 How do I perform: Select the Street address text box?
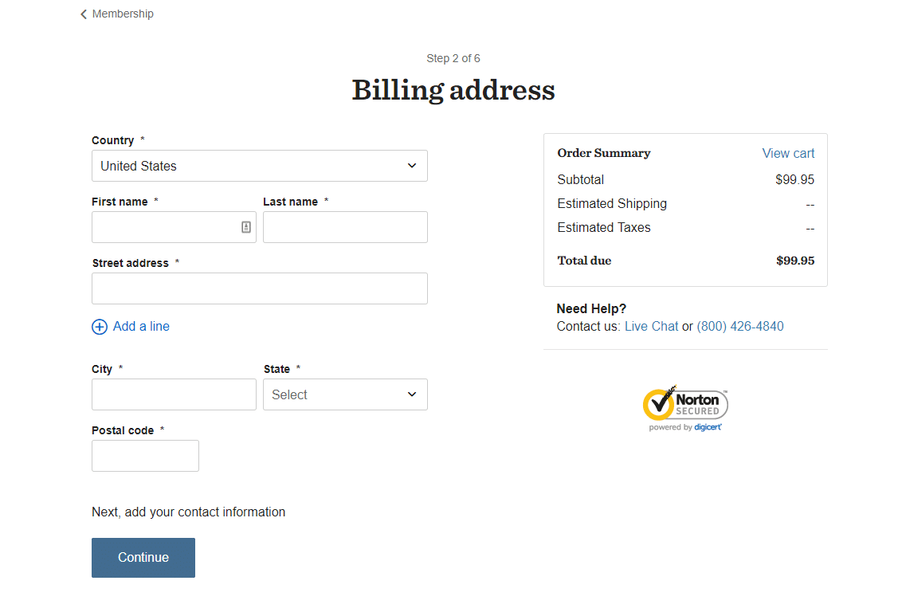coord(259,288)
